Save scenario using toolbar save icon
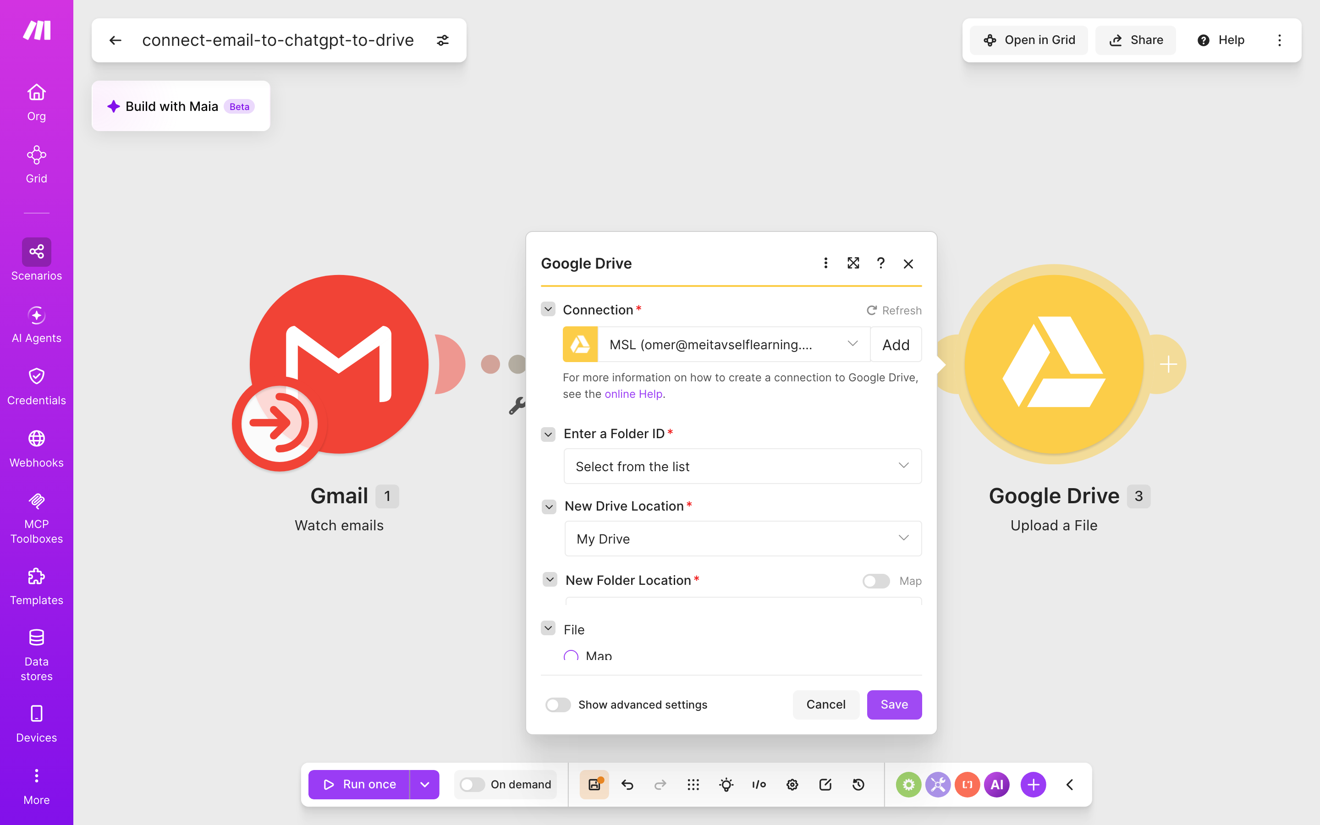This screenshot has height=825, width=1320. (594, 784)
